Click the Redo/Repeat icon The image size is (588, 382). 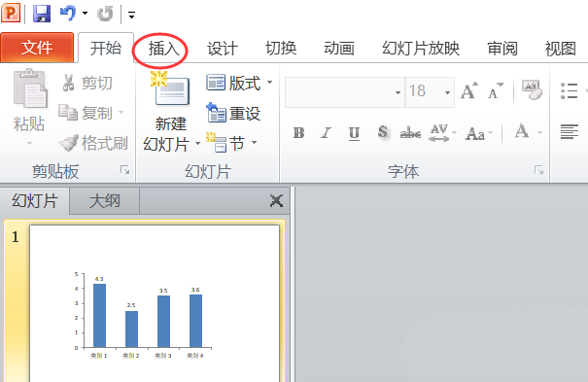(x=105, y=15)
